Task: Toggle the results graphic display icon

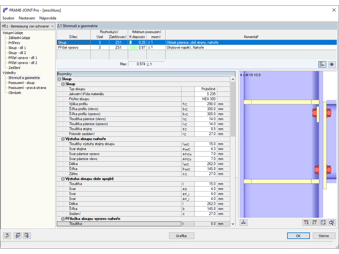Action: [322, 64]
